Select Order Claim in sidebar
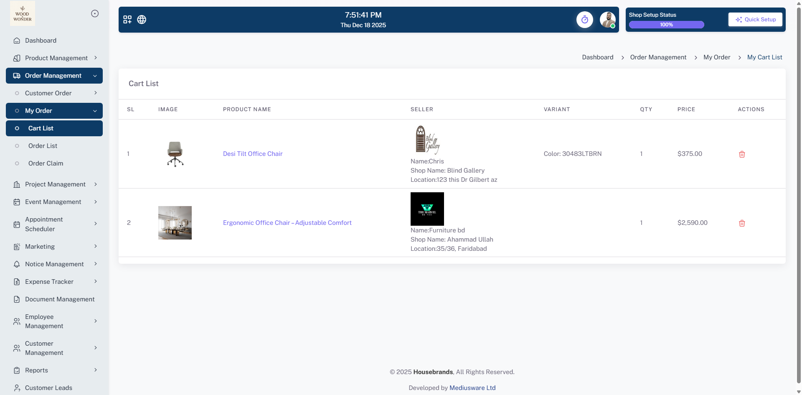802x395 pixels. (46, 163)
